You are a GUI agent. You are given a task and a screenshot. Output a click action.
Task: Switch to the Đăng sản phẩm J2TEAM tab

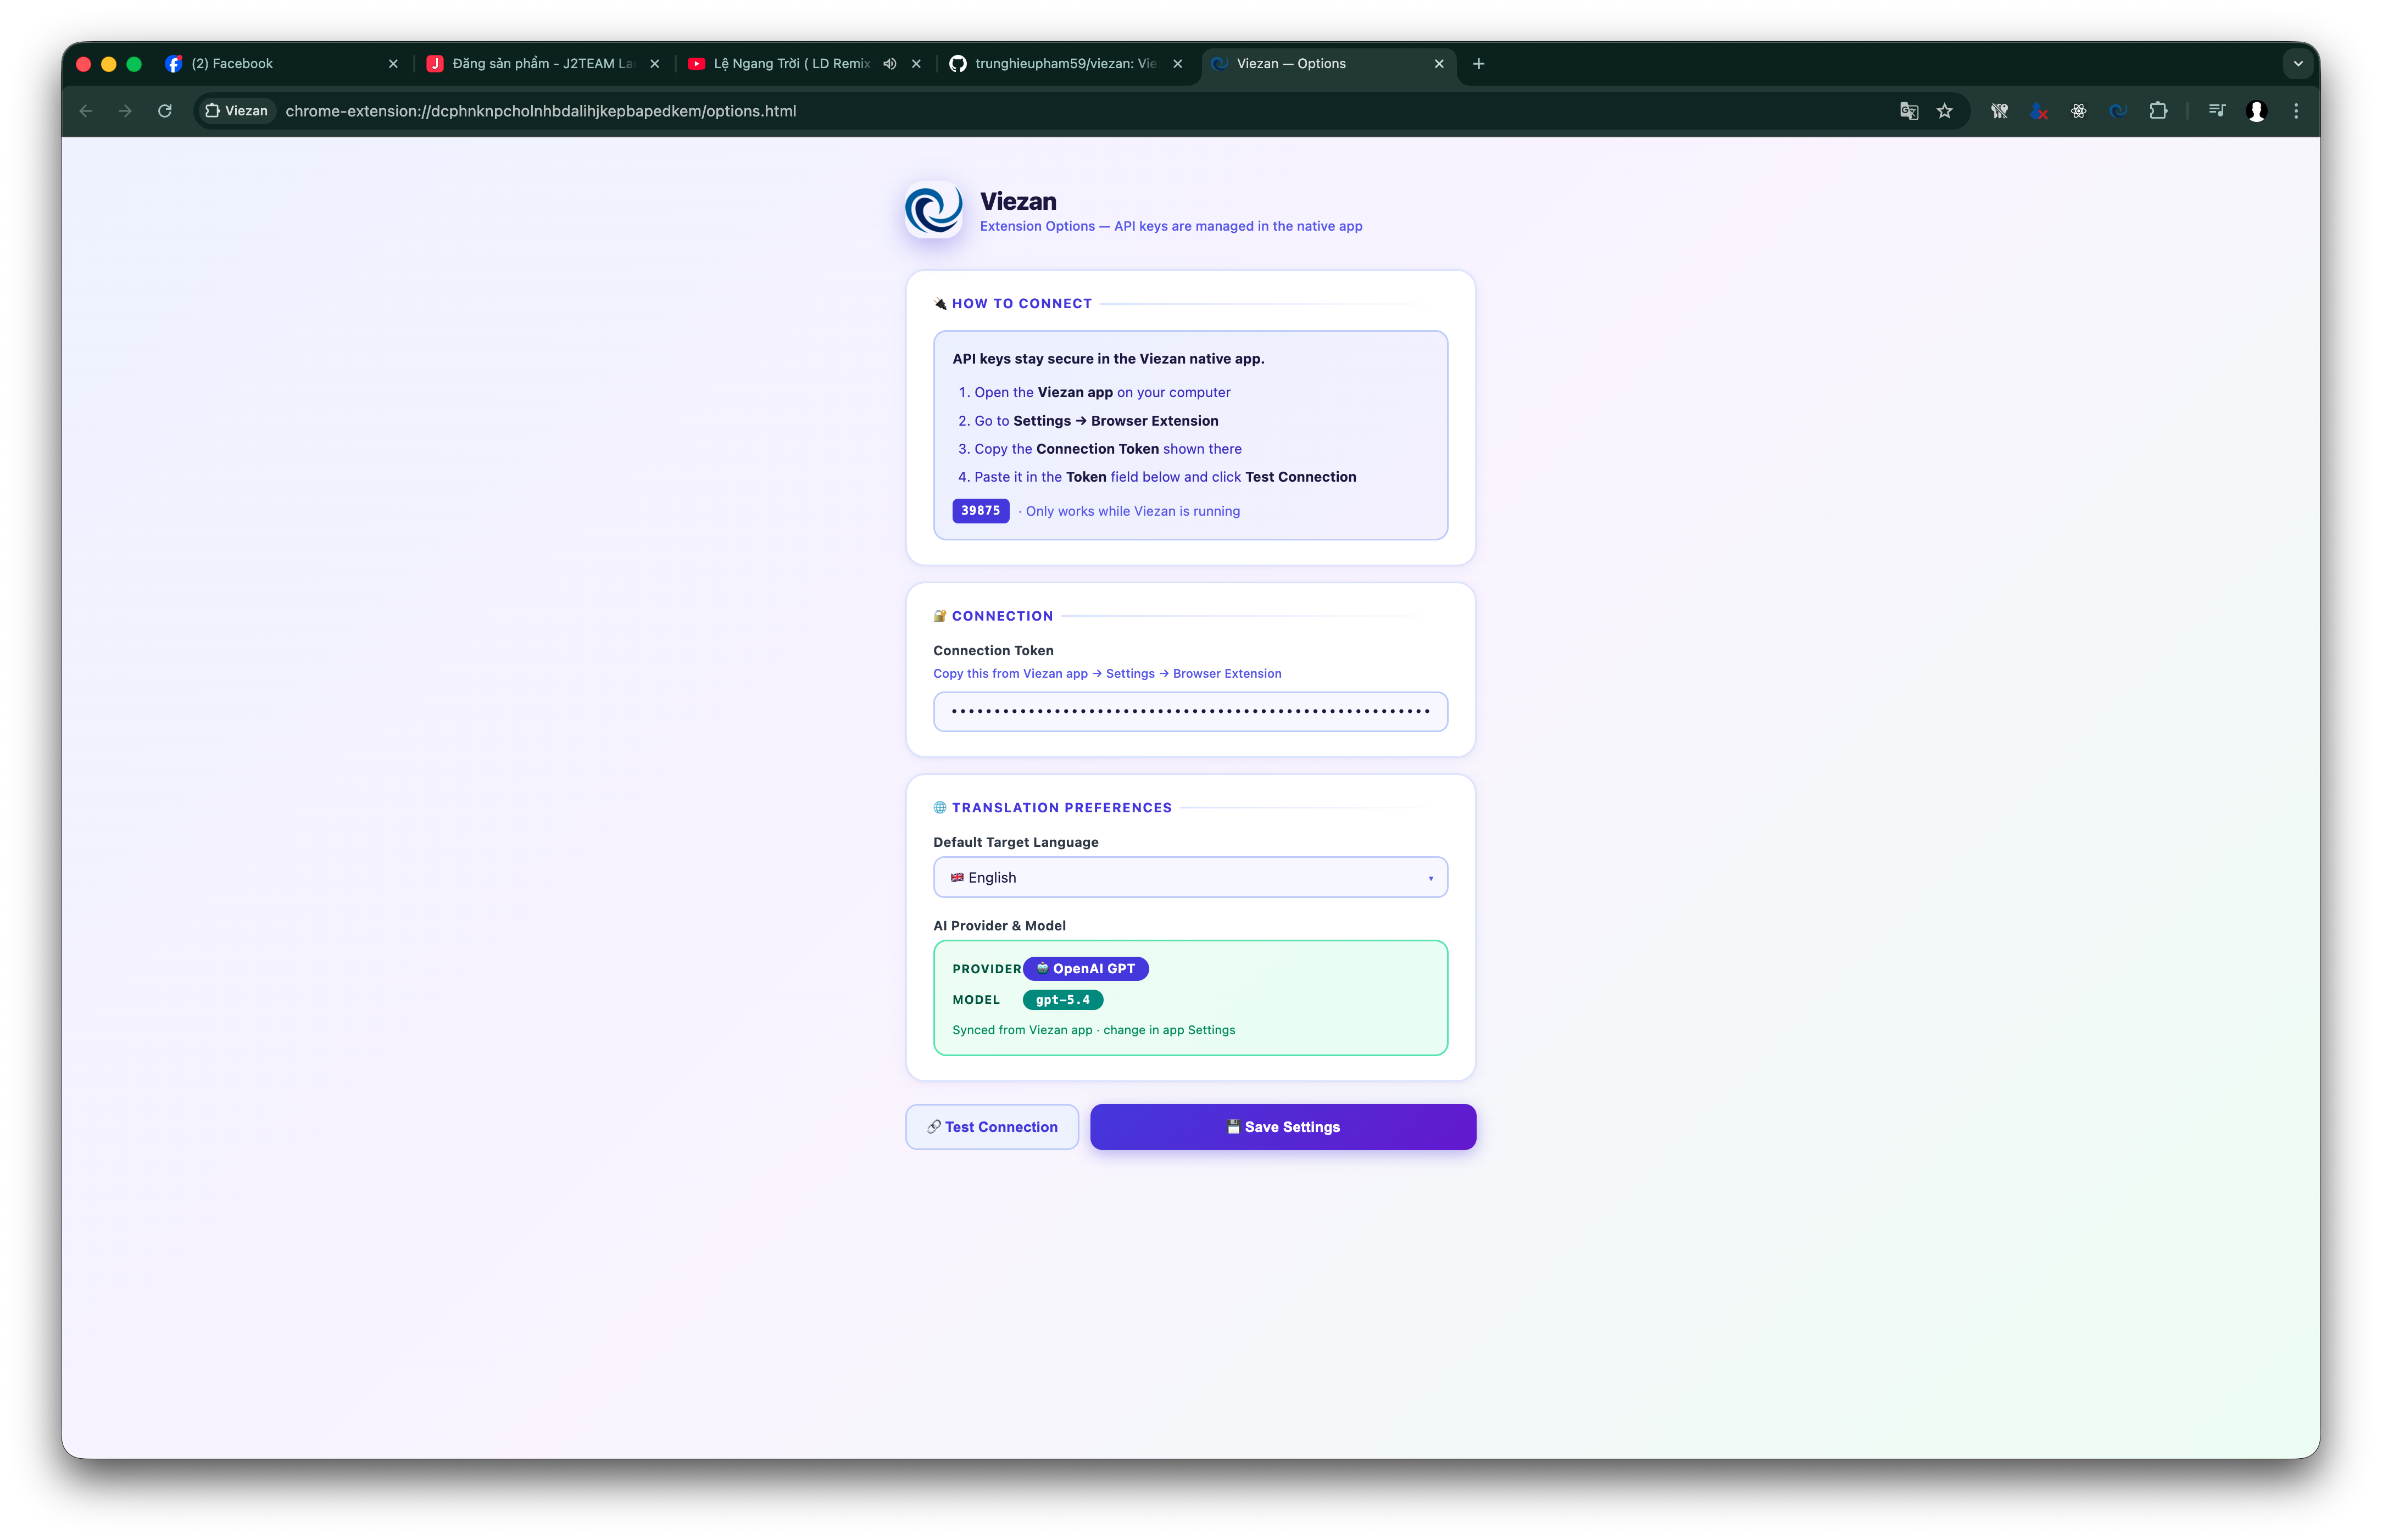pyautogui.click(x=543, y=64)
